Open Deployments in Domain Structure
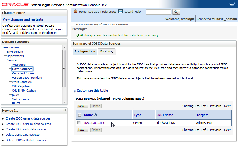238x146 pixels. tap(15, 56)
